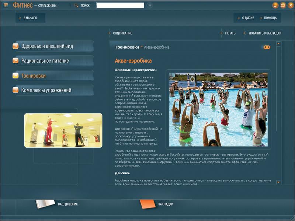Click arrow icon beside Комплексы упражнений
The width and height of the screenshot is (295, 221).
(15, 90)
